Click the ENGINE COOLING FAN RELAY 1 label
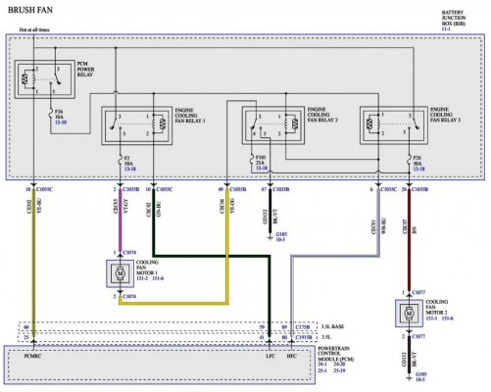Image resolution: width=491 pixels, height=392 pixels. pos(190,116)
